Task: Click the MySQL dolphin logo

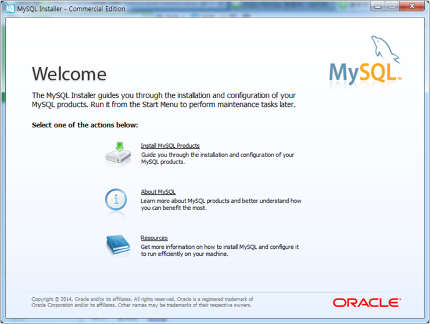Action: coord(365,60)
